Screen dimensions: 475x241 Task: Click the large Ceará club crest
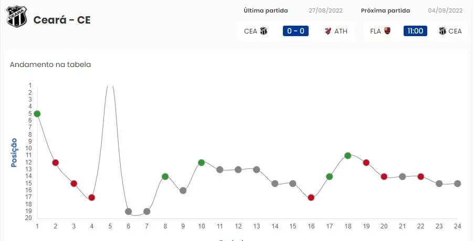(16, 17)
